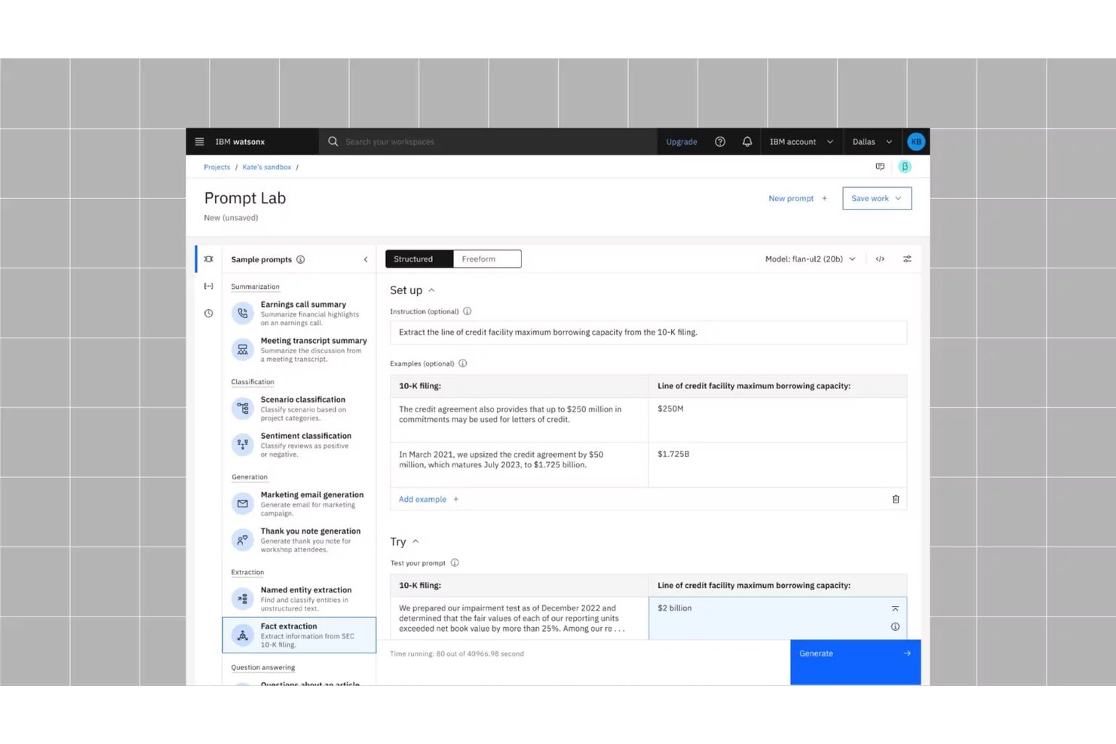The width and height of the screenshot is (1116, 744).
Task: Open the notifications bell
Action: tap(747, 142)
